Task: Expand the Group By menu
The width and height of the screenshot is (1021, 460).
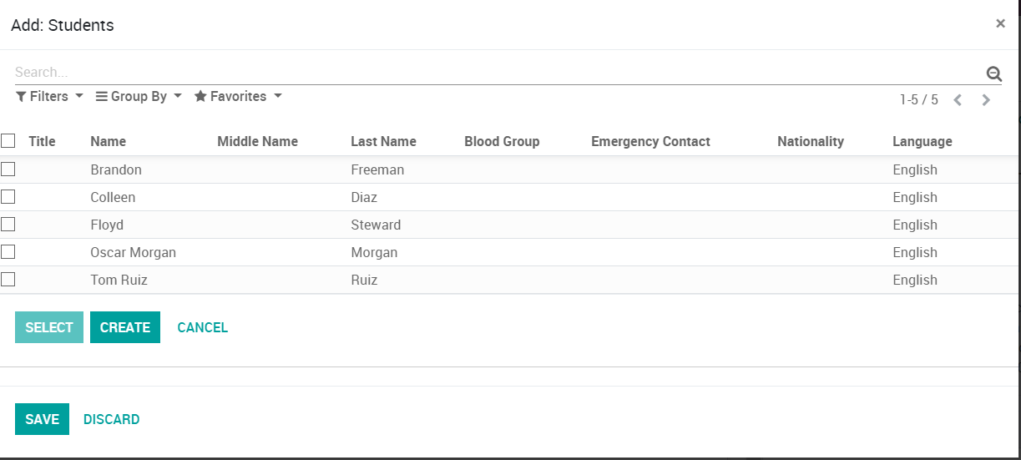Action: (x=139, y=97)
